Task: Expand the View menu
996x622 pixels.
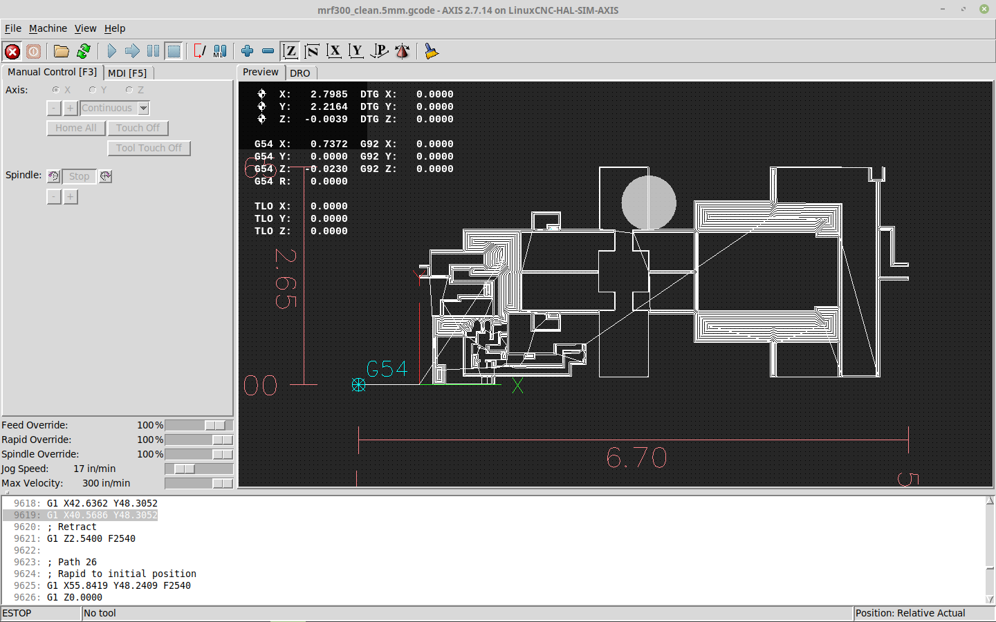Action: [85, 28]
